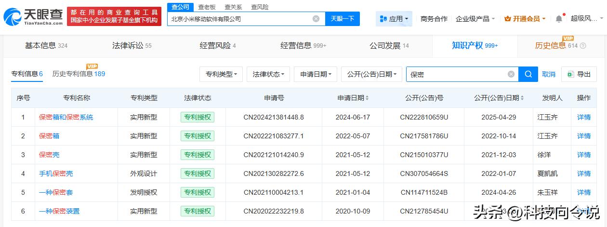This screenshot has height=227, width=607.
Task: Open patent 一种保密套
Action: (56, 192)
